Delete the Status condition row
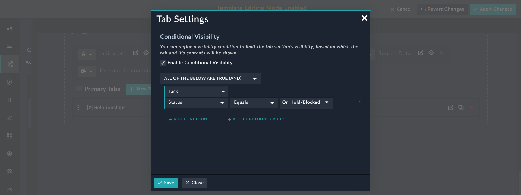This screenshot has height=195, width=521. tap(360, 102)
